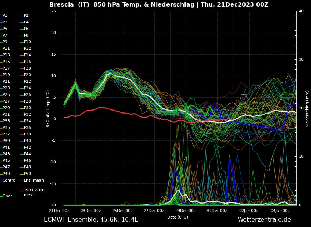Click the Wetterzentrale.de watermark text

click(x=264, y=220)
